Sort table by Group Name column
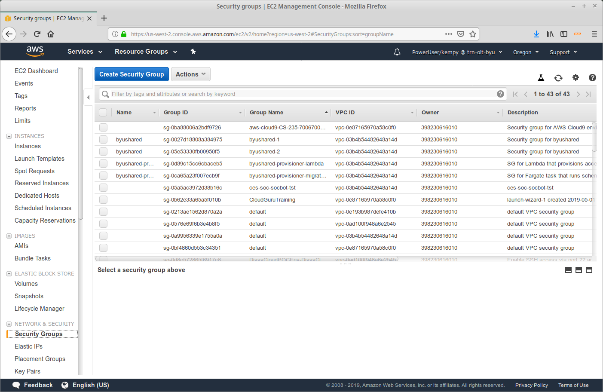The height and width of the screenshot is (392, 603). (288, 113)
